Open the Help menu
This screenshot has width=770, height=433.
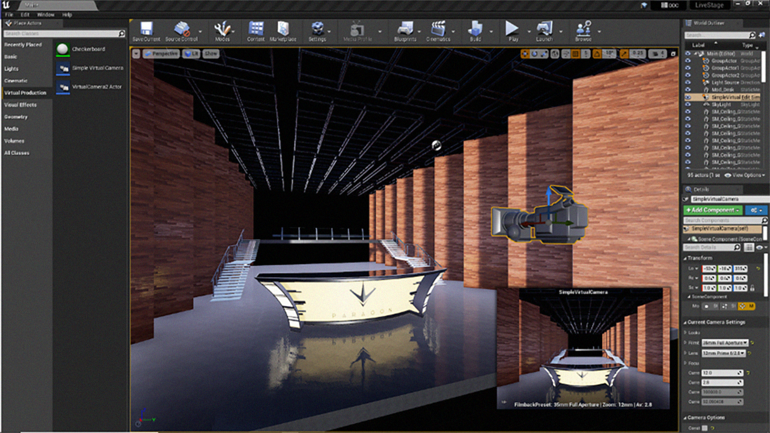tap(67, 15)
